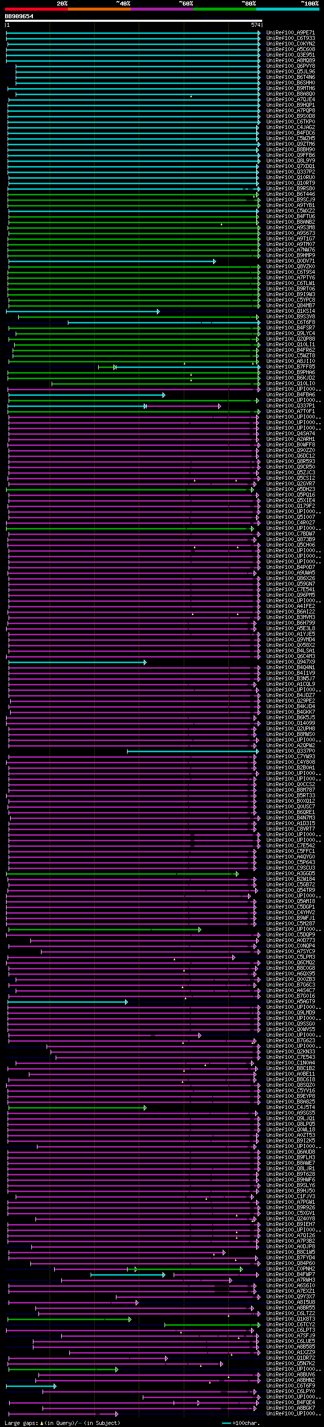Select label UniRef100_Q5JL96
This screenshot has width=324, height=1427.
click(x=290, y=71)
